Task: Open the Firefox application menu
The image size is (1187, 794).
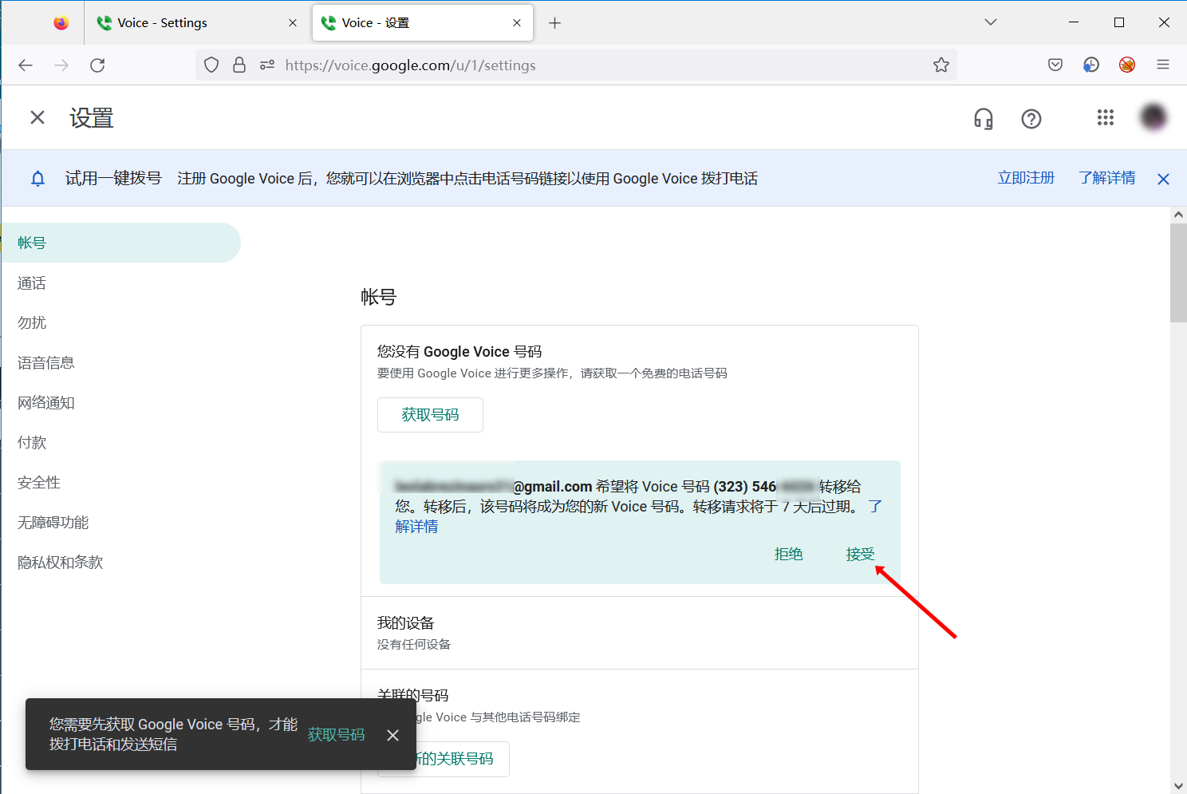Action: 1163,65
